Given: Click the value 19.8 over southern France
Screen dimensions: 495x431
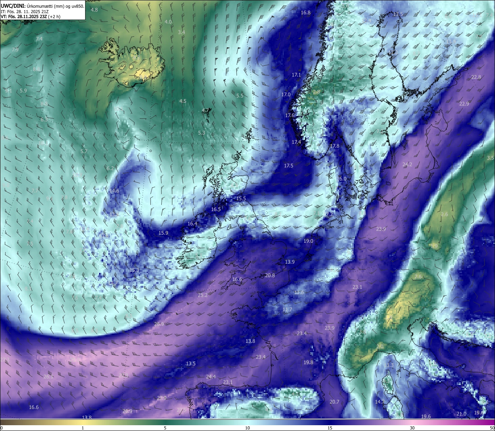Looking at the screenshot, I should click(x=308, y=363).
